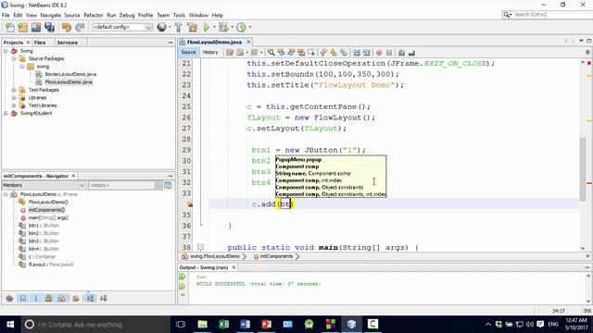Screen dimensions: 593x333
Task: Close the FlowLayoutDemo.java editor tab
Action: click(248, 42)
